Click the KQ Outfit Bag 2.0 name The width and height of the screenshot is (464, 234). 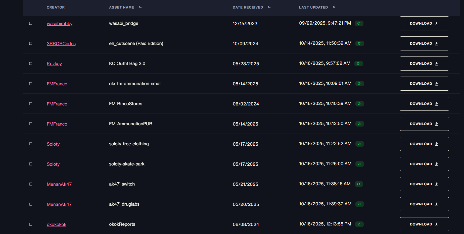(127, 64)
